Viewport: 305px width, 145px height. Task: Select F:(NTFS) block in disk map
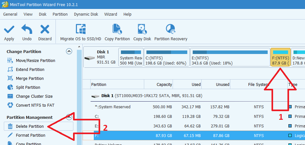pos(280,57)
